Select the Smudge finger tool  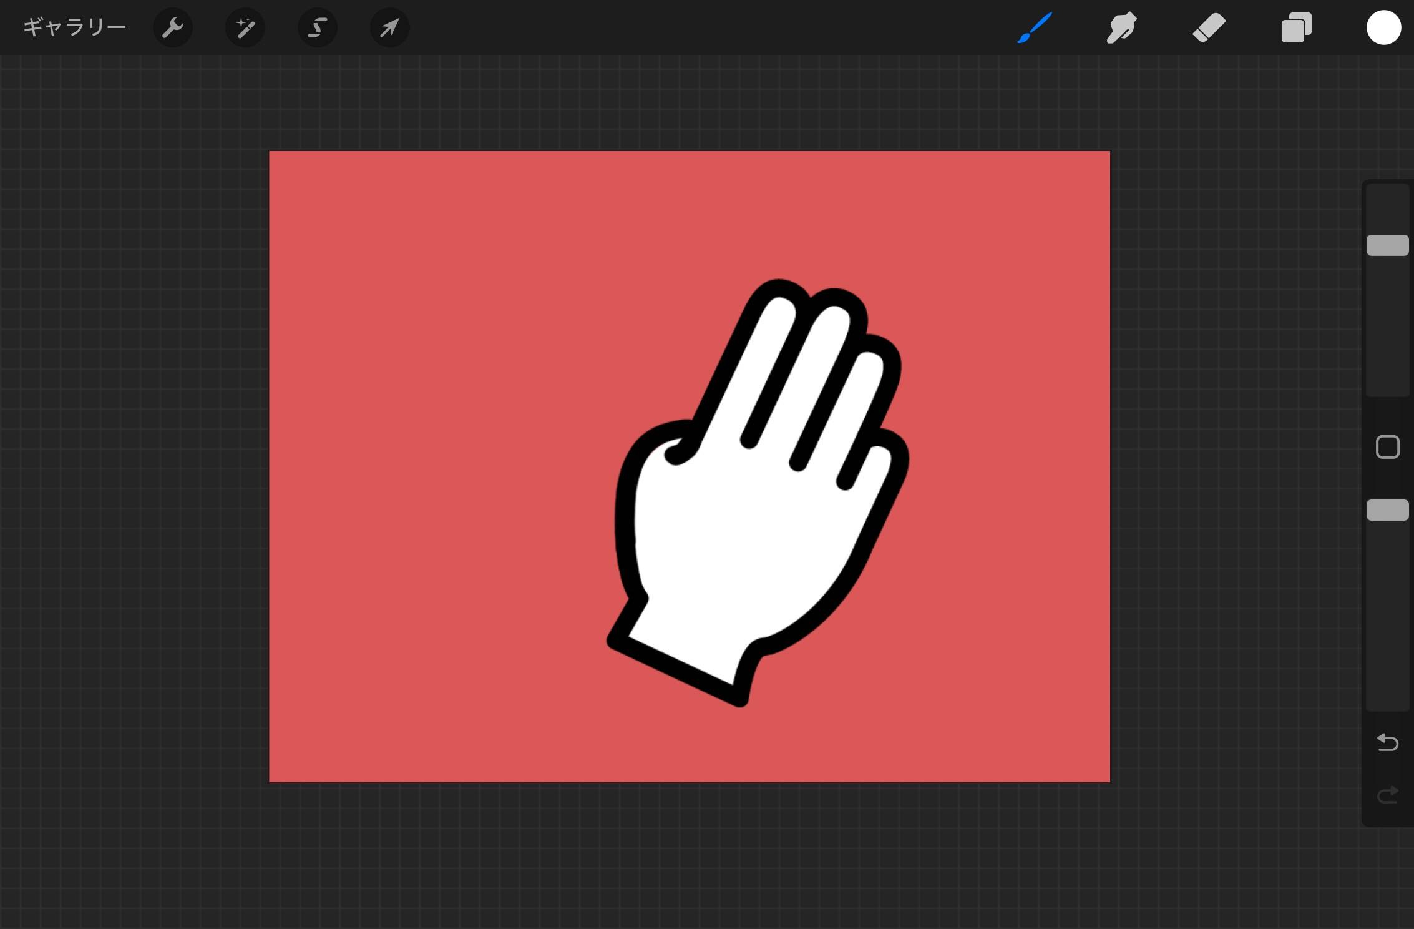point(1121,27)
